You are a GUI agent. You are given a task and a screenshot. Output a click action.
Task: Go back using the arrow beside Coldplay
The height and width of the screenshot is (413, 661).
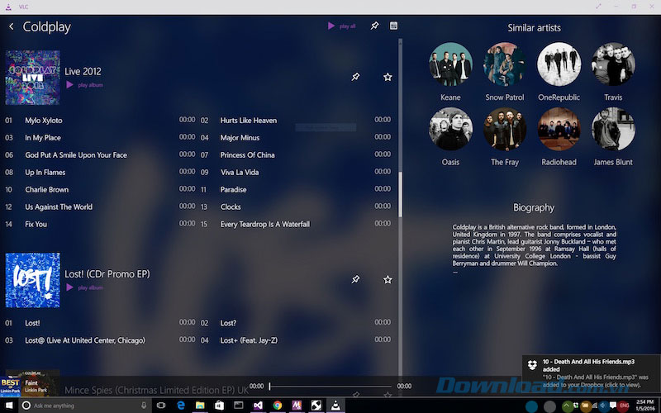pyautogui.click(x=12, y=26)
